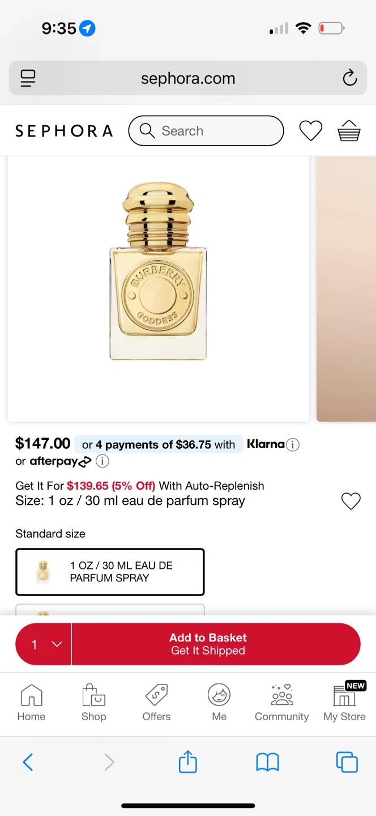The image size is (376, 816).
Task: Switch to the Shop tab
Action: [x=93, y=702]
